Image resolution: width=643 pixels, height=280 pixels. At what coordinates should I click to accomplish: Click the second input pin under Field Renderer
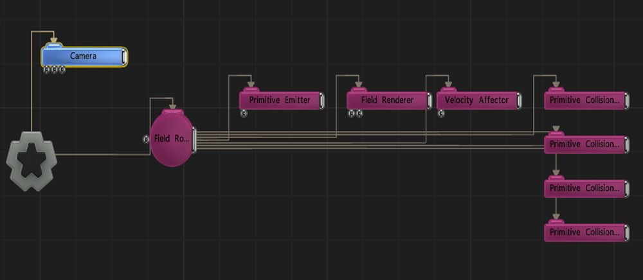pos(359,114)
